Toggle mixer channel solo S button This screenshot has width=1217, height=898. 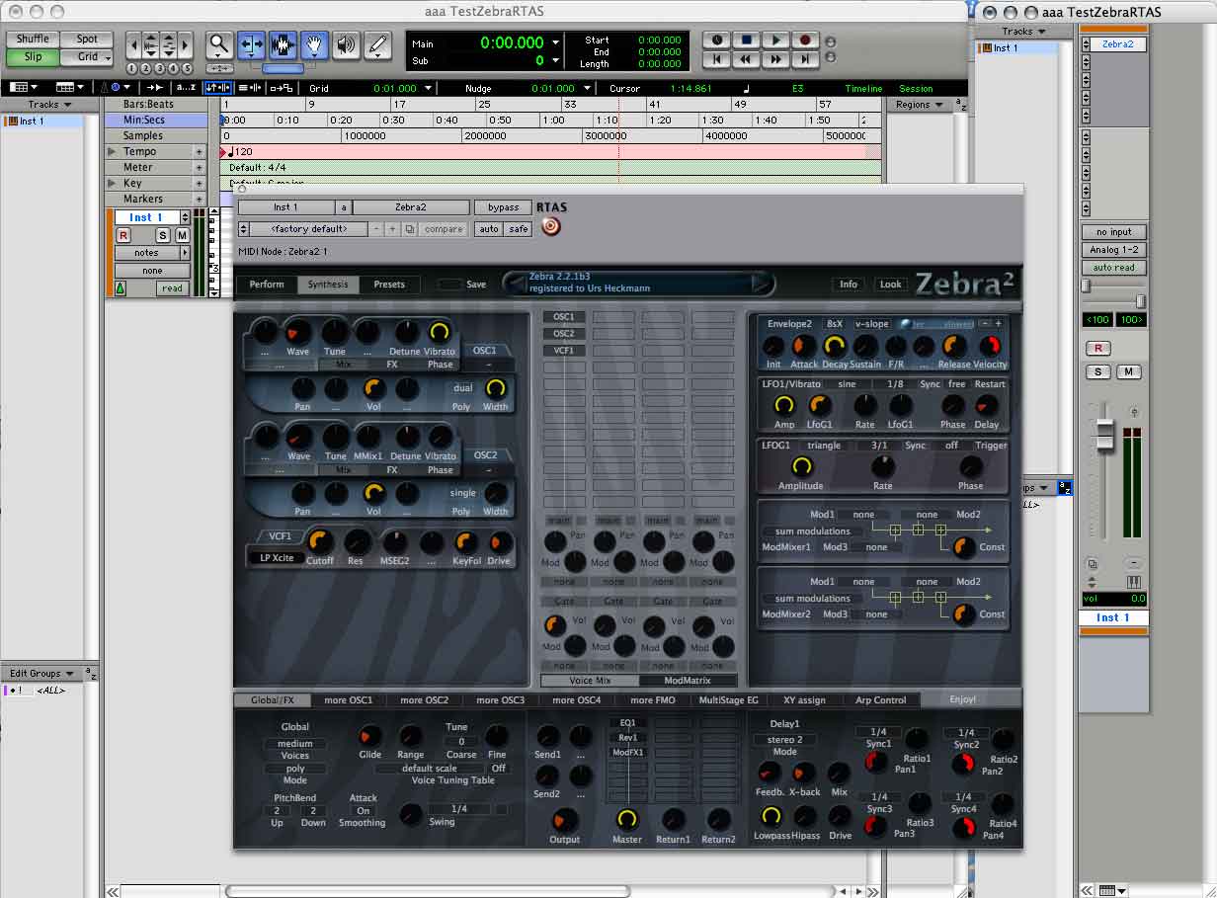[1097, 372]
